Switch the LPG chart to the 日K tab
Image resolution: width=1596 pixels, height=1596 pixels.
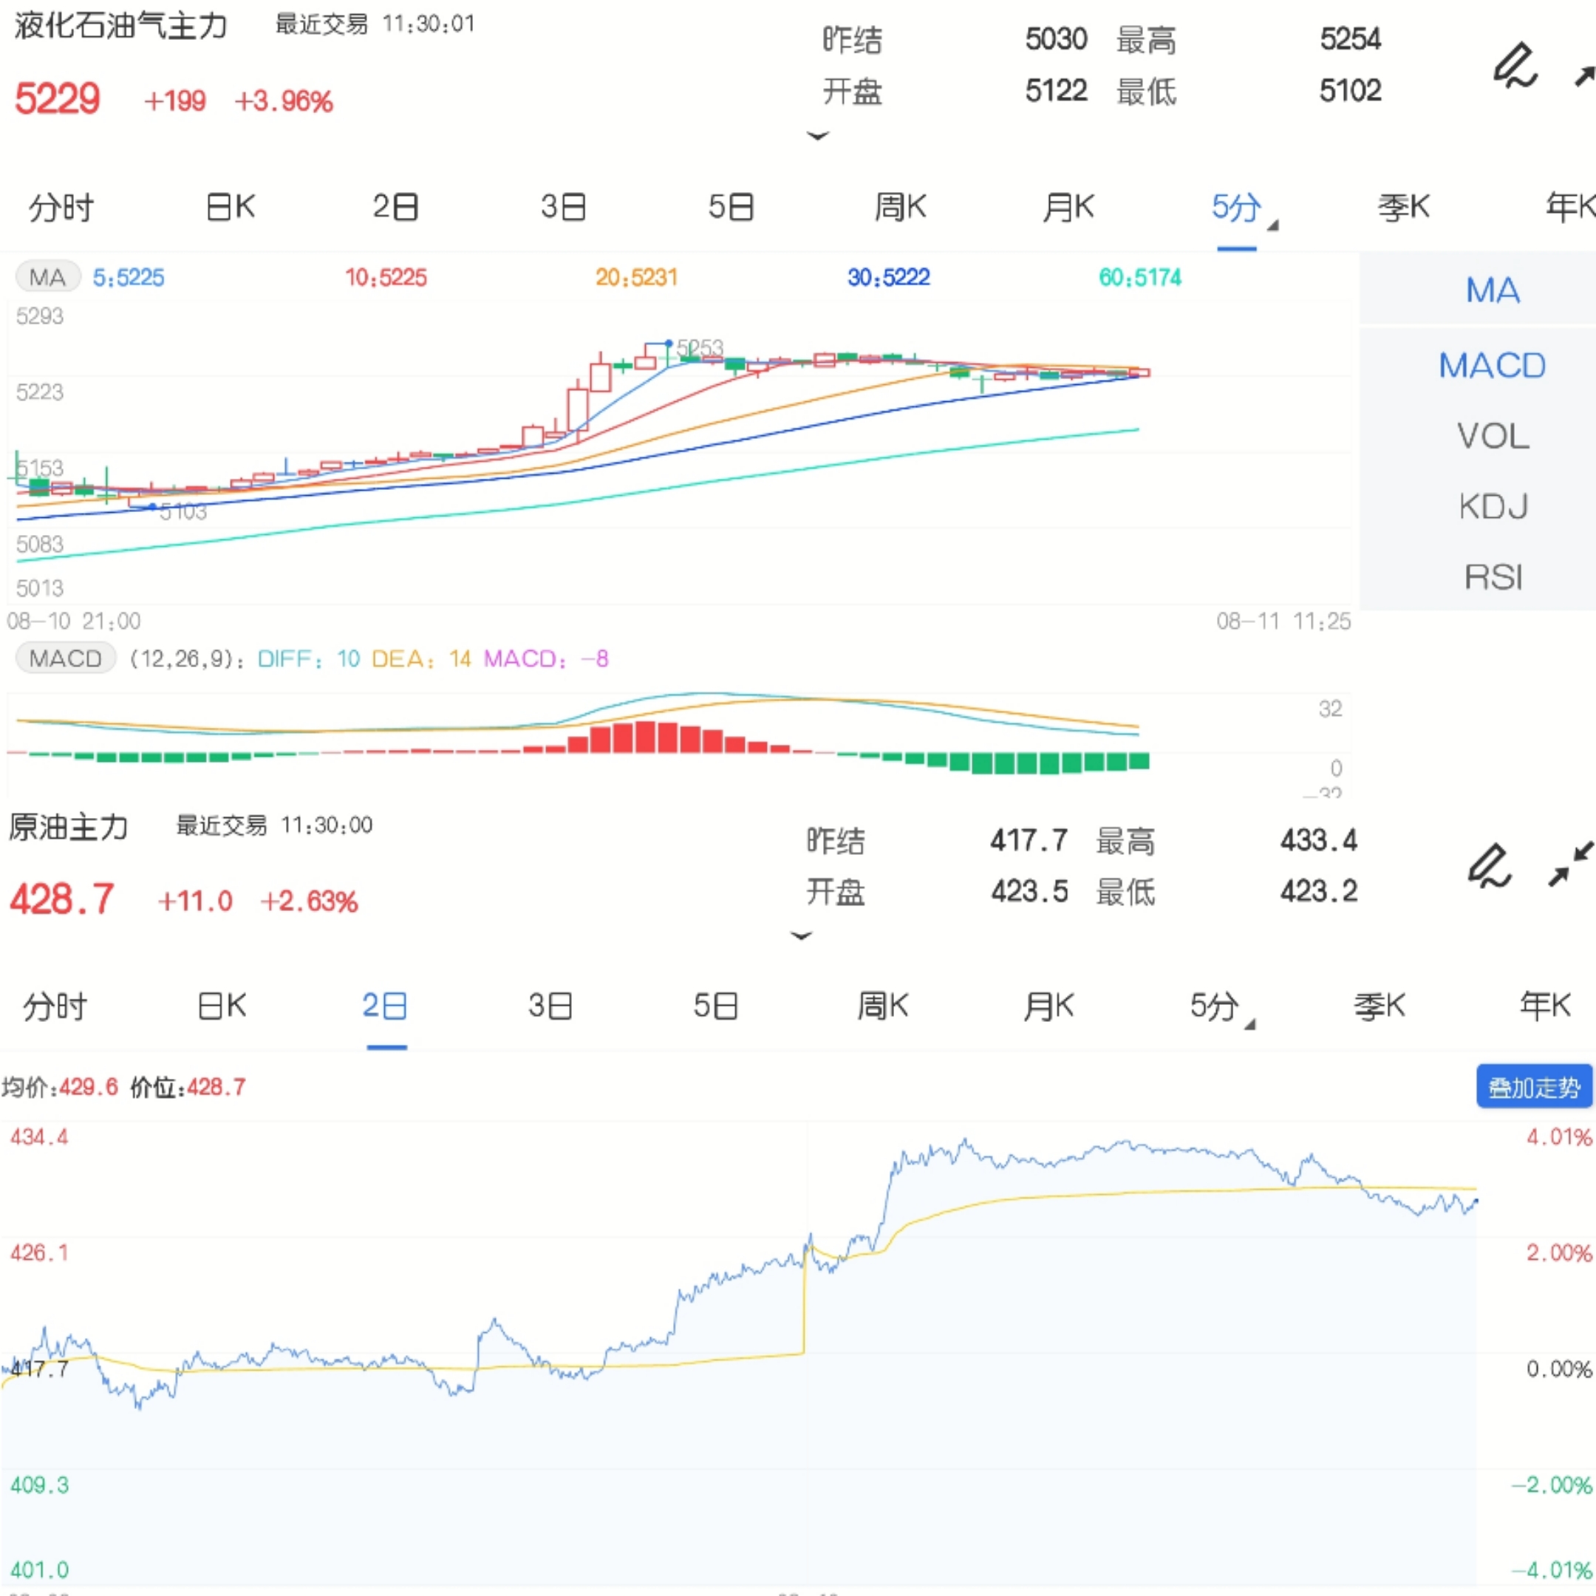[x=231, y=207]
